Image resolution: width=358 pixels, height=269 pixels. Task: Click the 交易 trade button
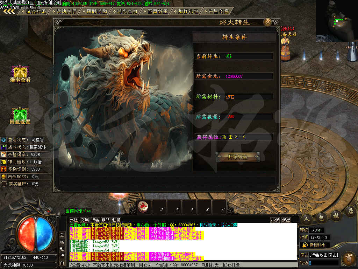[x=85, y=220]
